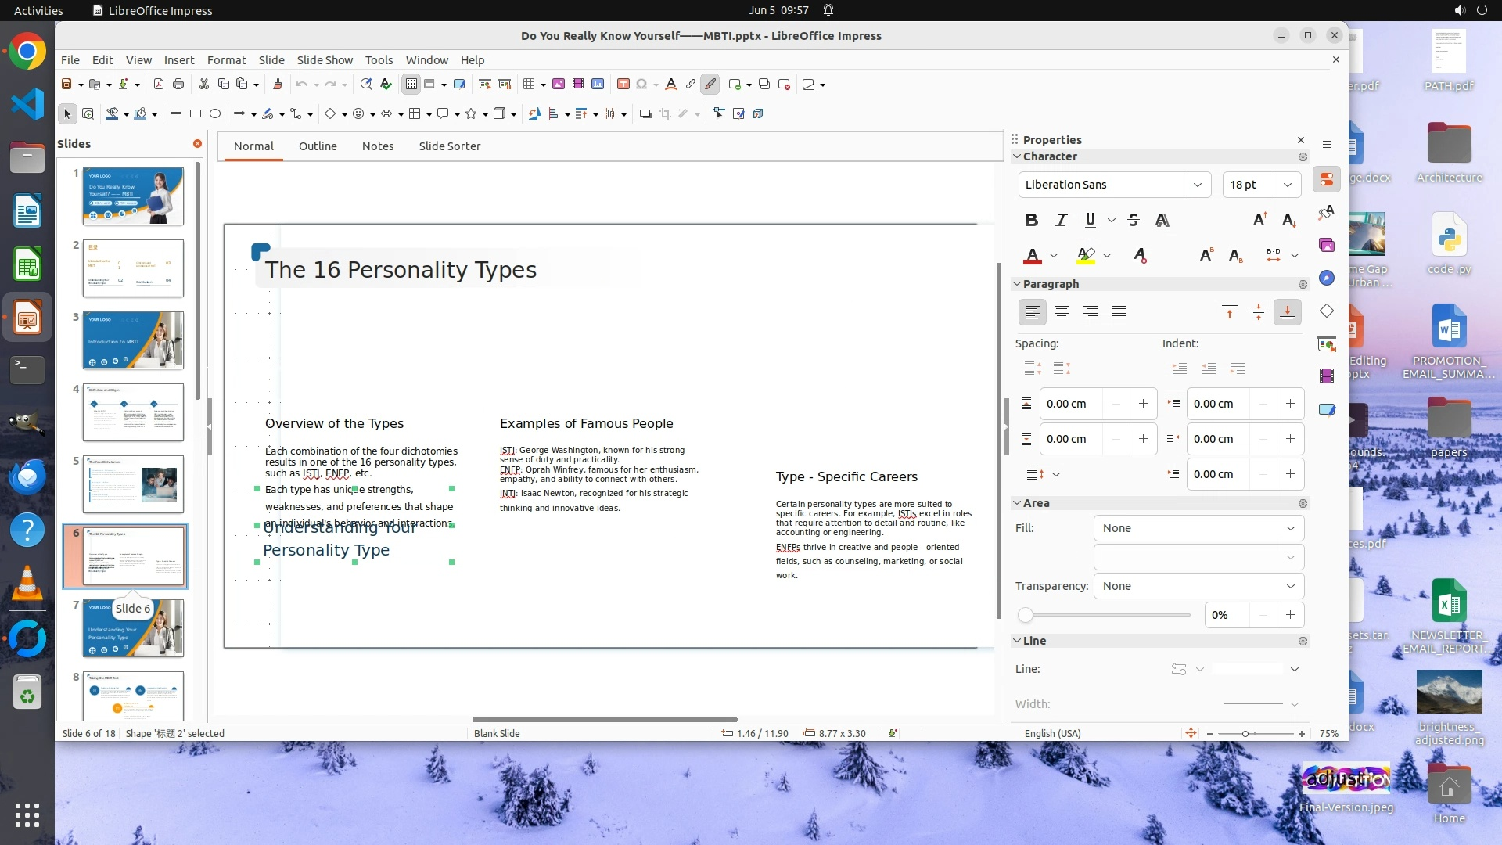Open the Liberation Sans font dropdown
Image resolution: width=1502 pixels, height=845 pixels.
pyautogui.click(x=1197, y=185)
